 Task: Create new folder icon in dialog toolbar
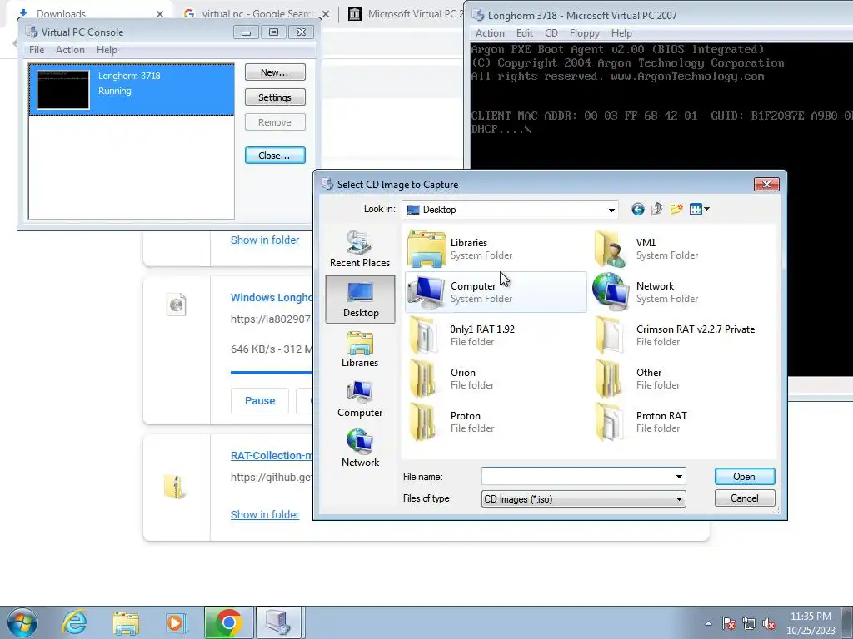tap(676, 209)
